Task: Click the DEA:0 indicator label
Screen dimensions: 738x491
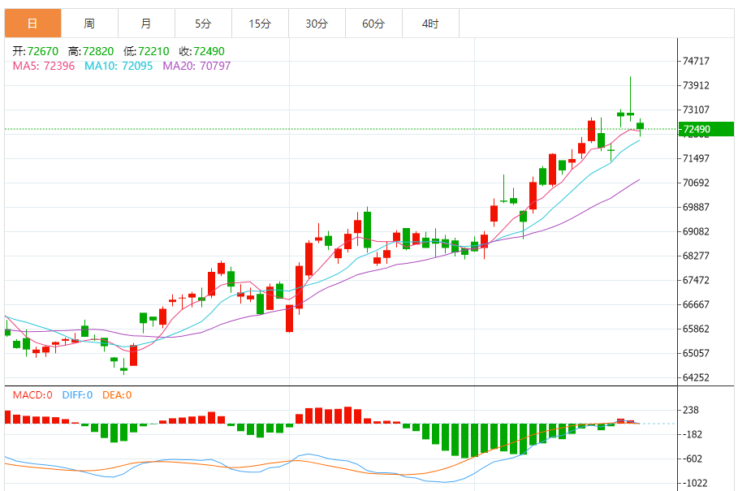Action: click(x=117, y=395)
